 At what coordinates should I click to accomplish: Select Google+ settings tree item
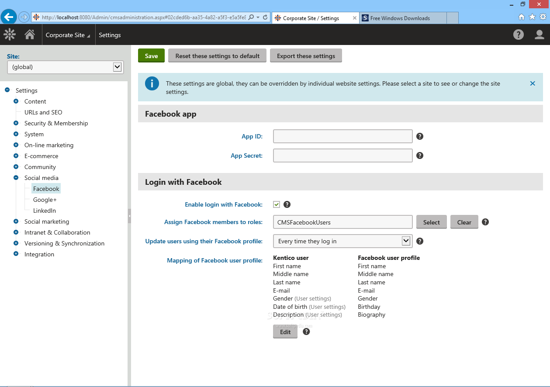(x=45, y=200)
